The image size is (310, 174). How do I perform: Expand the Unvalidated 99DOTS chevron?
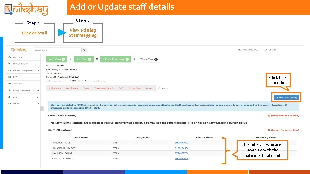(38, 91)
